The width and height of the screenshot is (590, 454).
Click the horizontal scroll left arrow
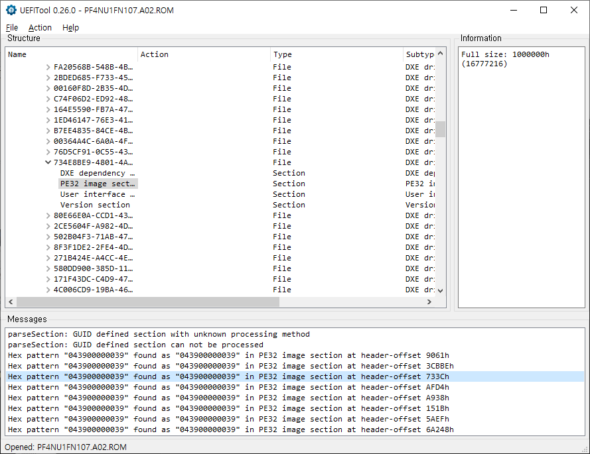(11, 302)
